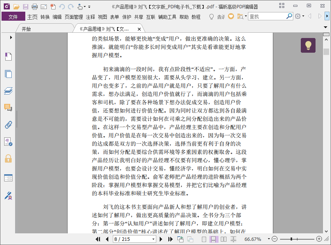Viewport: 331px width, 245px height.
Task: Switch to the 转换 ribbon tab
Action: pyautogui.click(x=45, y=17)
